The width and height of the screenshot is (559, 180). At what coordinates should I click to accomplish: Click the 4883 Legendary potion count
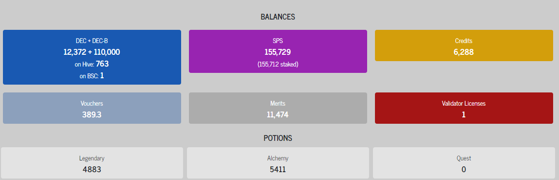pyautogui.click(x=92, y=169)
